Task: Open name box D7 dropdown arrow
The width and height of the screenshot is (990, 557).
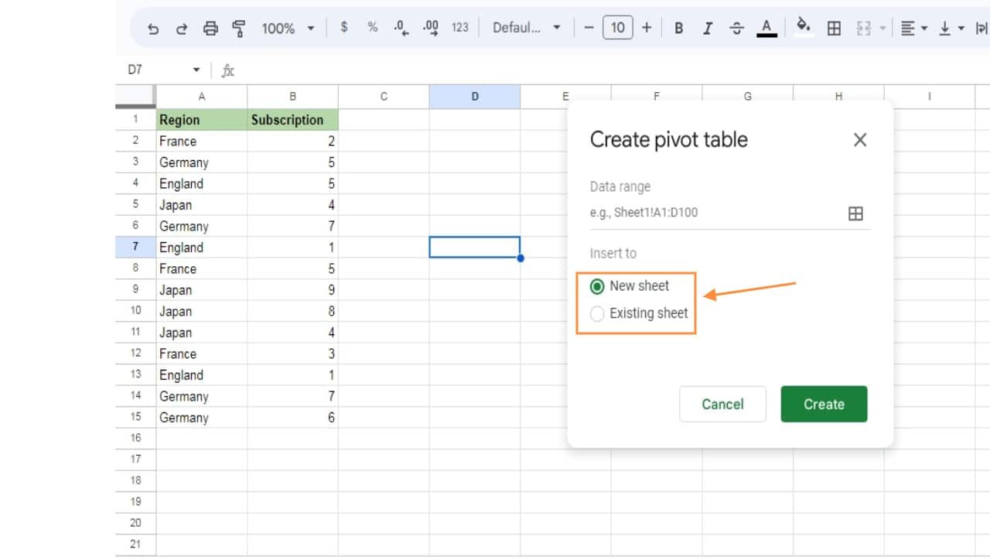Action: click(196, 70)
